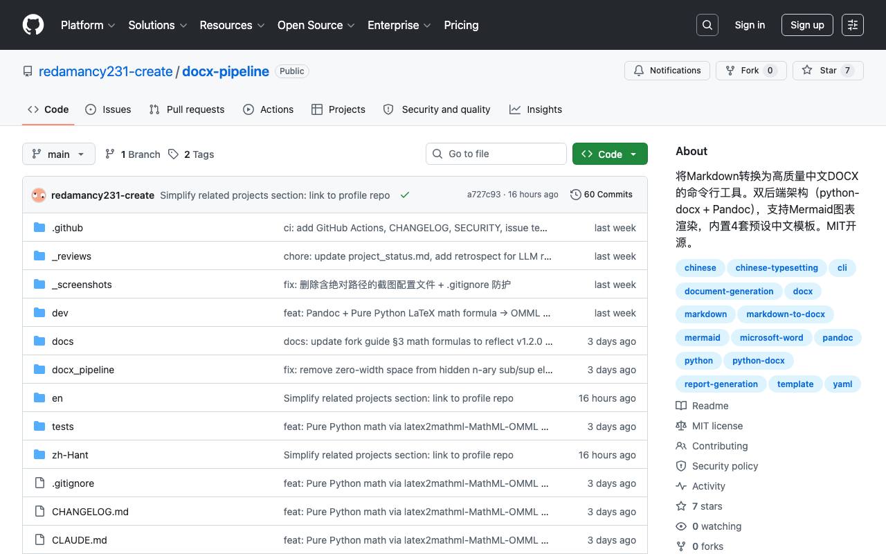This screenshot has height=554, width=886.
Task: Select the pandoc topic tag
Action: click(838, 338)
